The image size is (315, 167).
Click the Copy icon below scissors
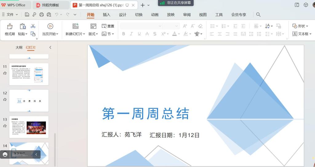33,34
